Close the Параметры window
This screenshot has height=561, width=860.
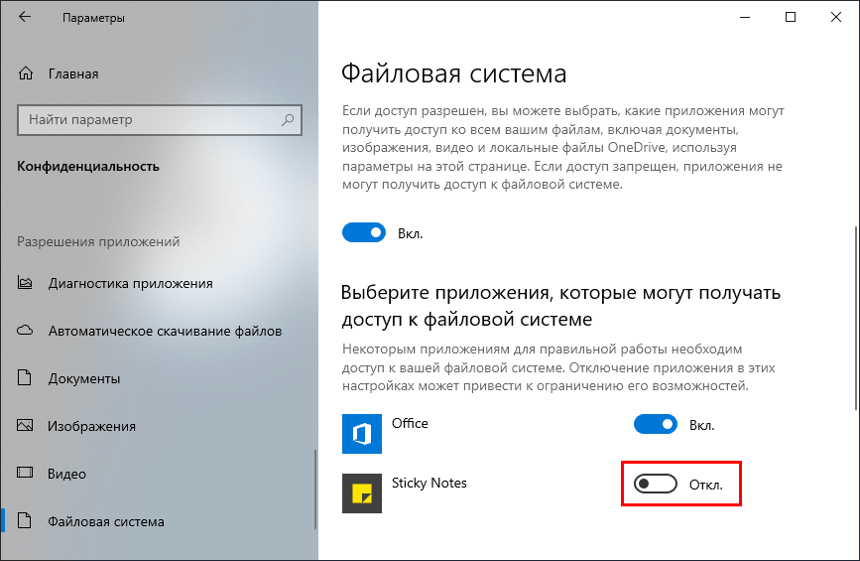[x=836, y=17]
